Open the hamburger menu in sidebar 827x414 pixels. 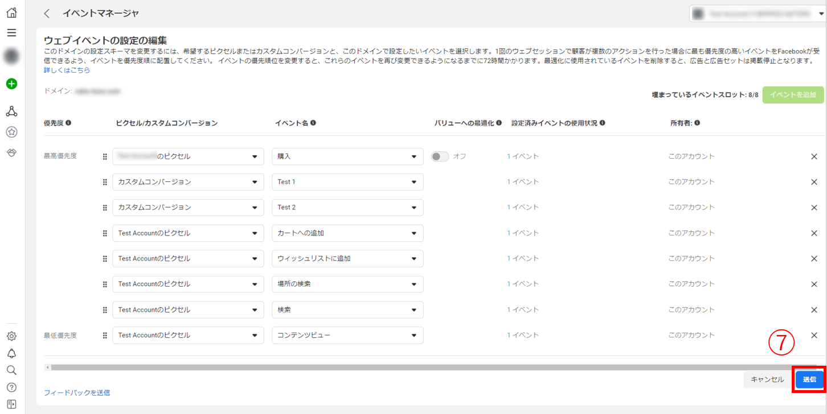tap(11, 33)
